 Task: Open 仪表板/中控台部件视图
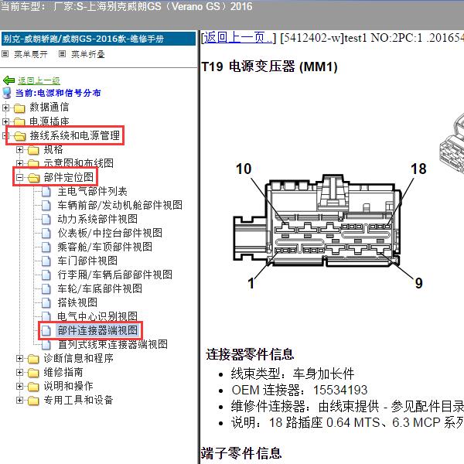click(110, 234)
